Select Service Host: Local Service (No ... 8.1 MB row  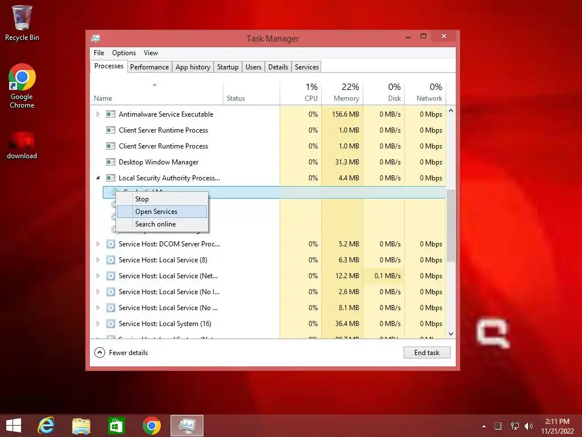268,308
